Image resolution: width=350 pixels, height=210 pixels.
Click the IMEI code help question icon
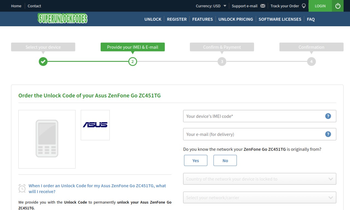tap(328, 116)
